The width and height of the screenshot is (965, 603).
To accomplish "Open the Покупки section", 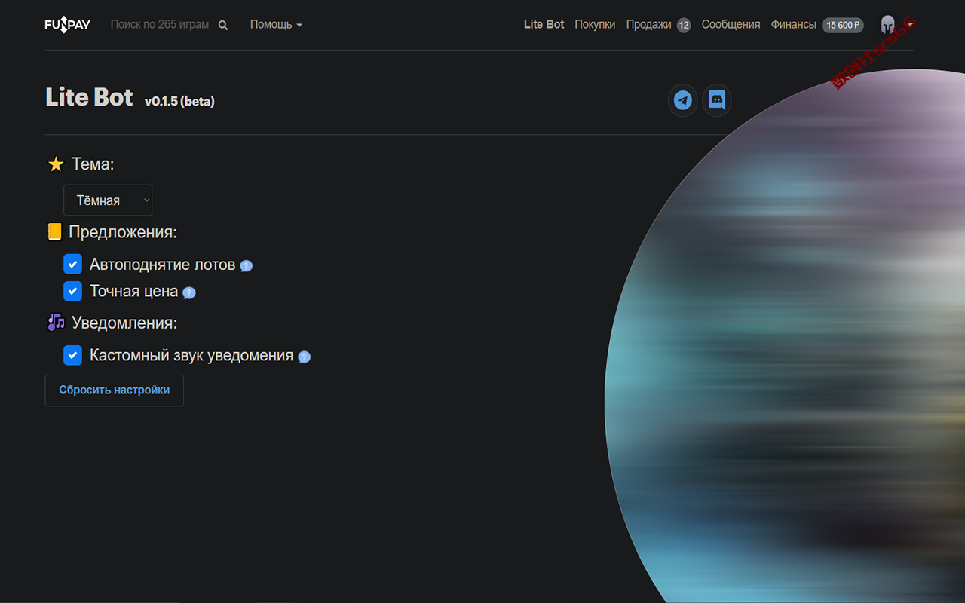I will [595, 25].
